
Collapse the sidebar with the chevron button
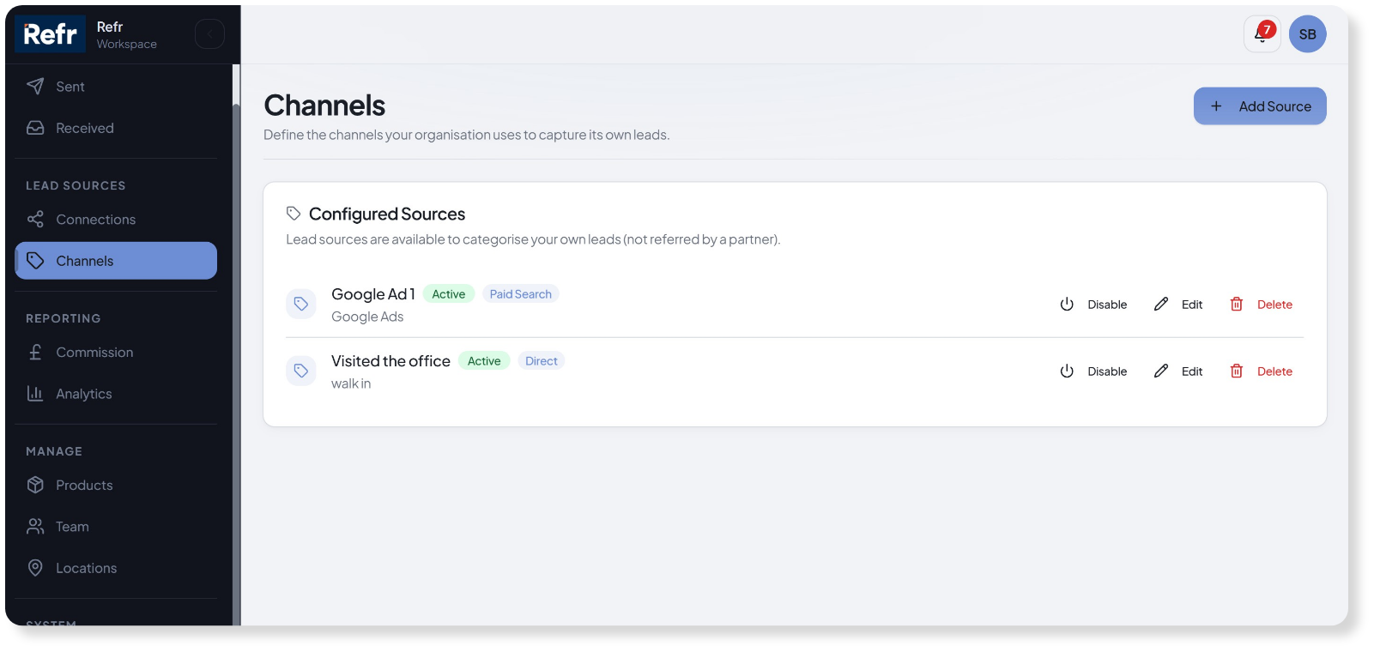click(x=209, y=34)
